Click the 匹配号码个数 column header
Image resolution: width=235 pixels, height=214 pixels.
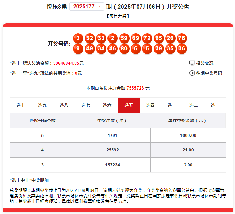point(43,120)
